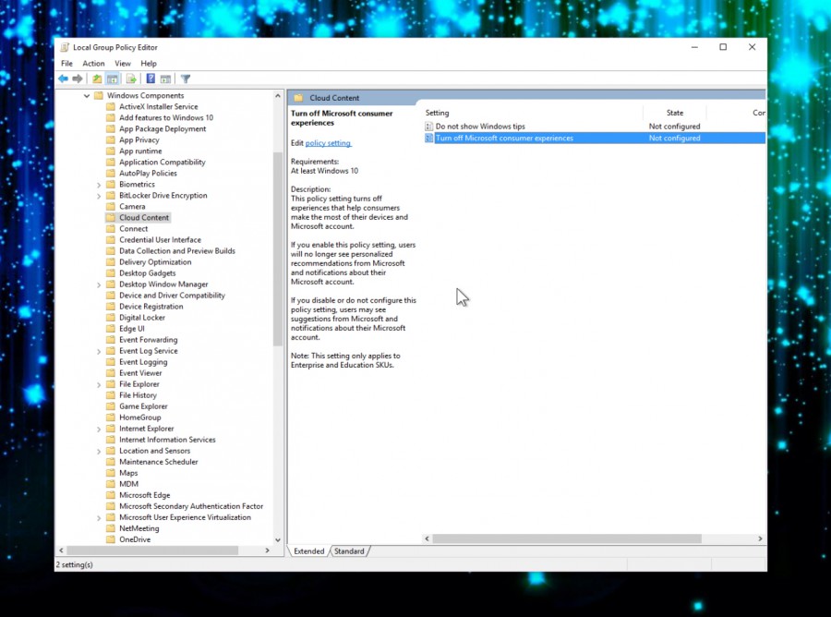The width and height of the screenshot is (831, 617).
Task: Open the File menu
Action: coord(66,63)
